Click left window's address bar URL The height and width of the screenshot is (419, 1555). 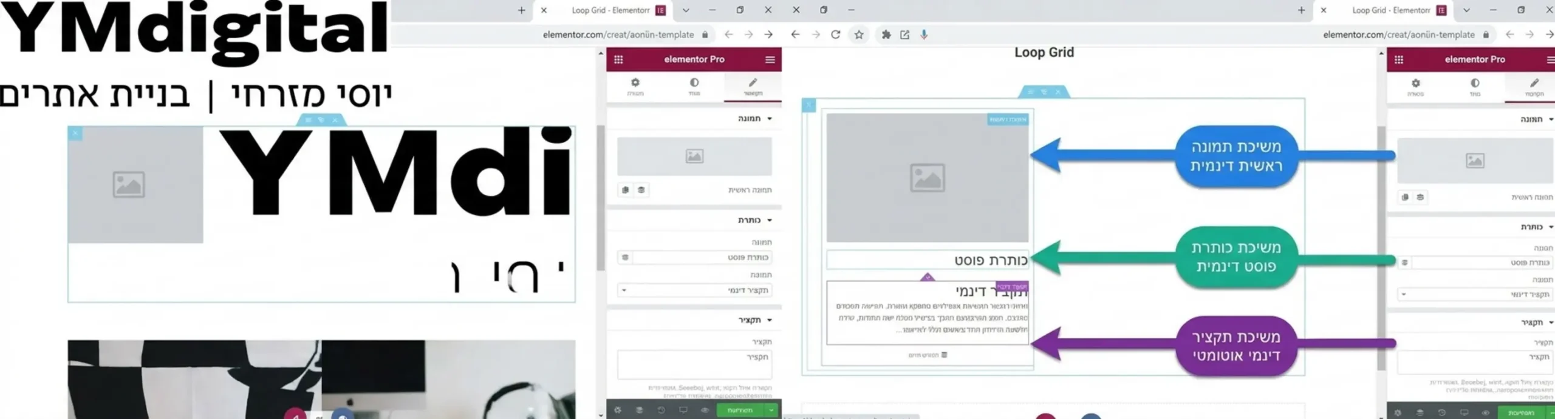pos(618,35)
